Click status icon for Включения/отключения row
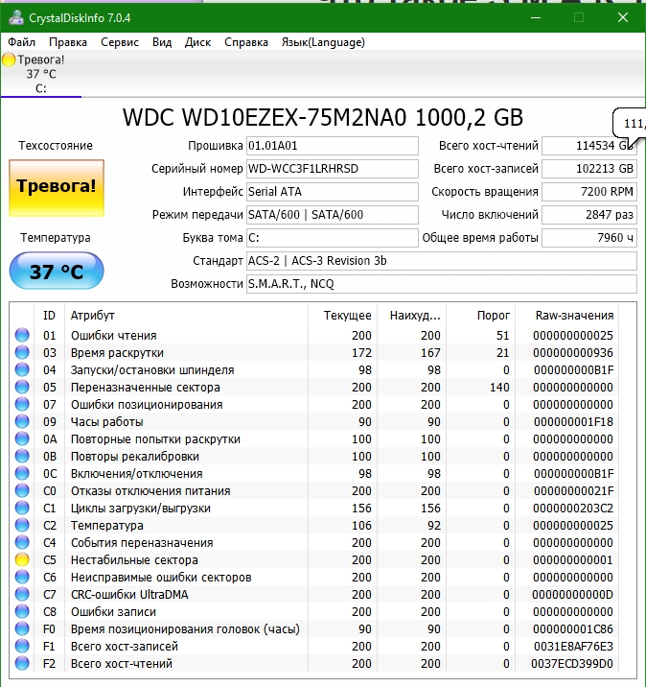Image resolution: width=646 pixels, height=687 pixels. [x=22, y=473]
